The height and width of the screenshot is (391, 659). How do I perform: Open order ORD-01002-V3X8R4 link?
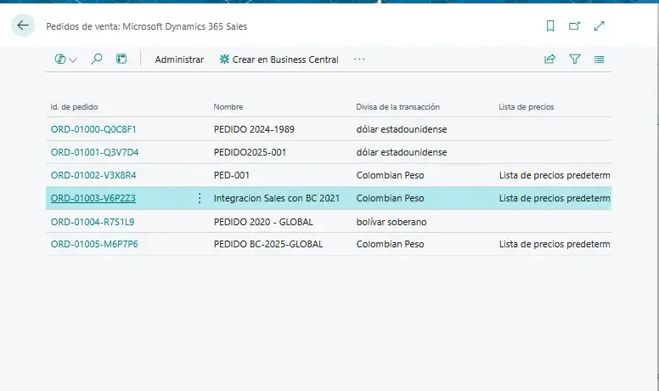tap(93, 175)
